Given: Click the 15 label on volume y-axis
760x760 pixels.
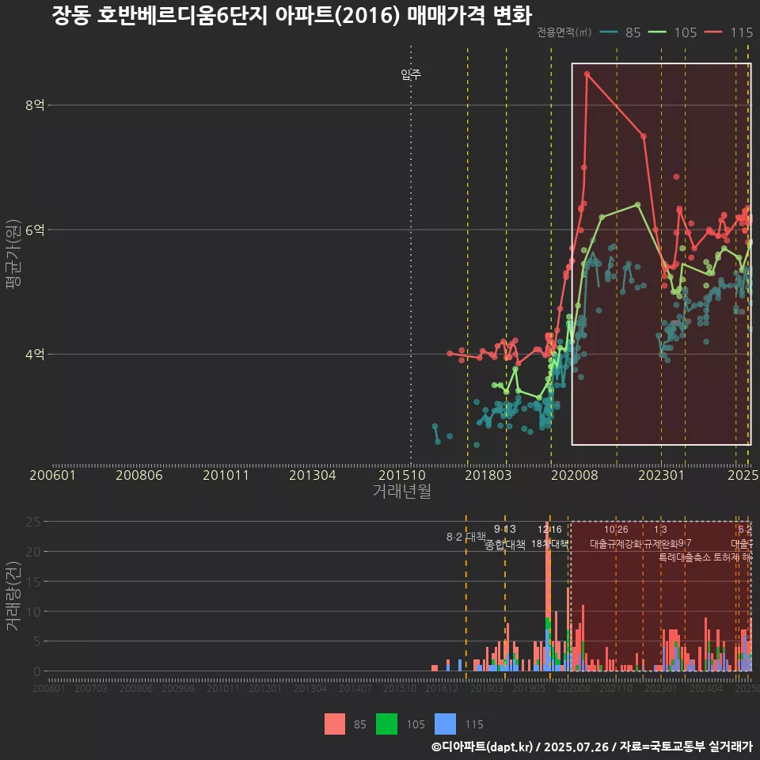Looking at the screenshot, I should click(x=33, y=582).
